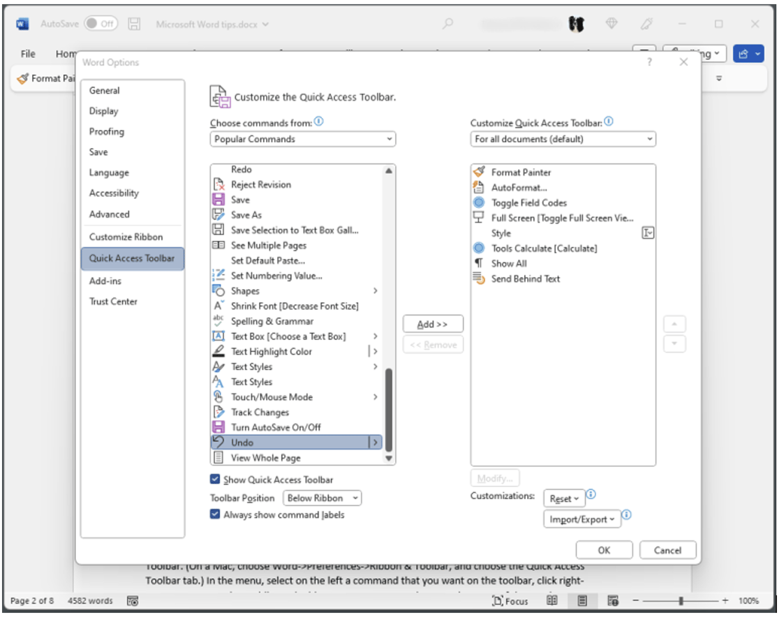The image size is (779, 617).
Task: Open the Reset customizations dropdown
Action: 565,498
